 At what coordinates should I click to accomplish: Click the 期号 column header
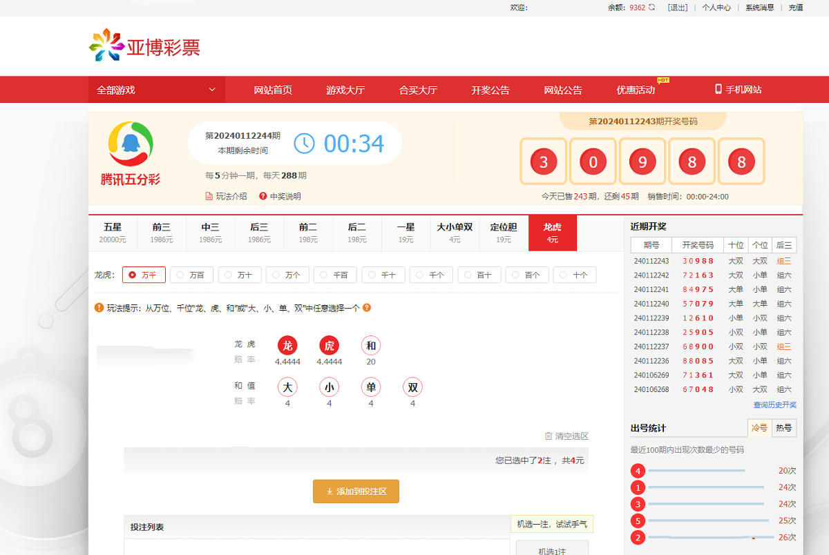pos(651,245)
